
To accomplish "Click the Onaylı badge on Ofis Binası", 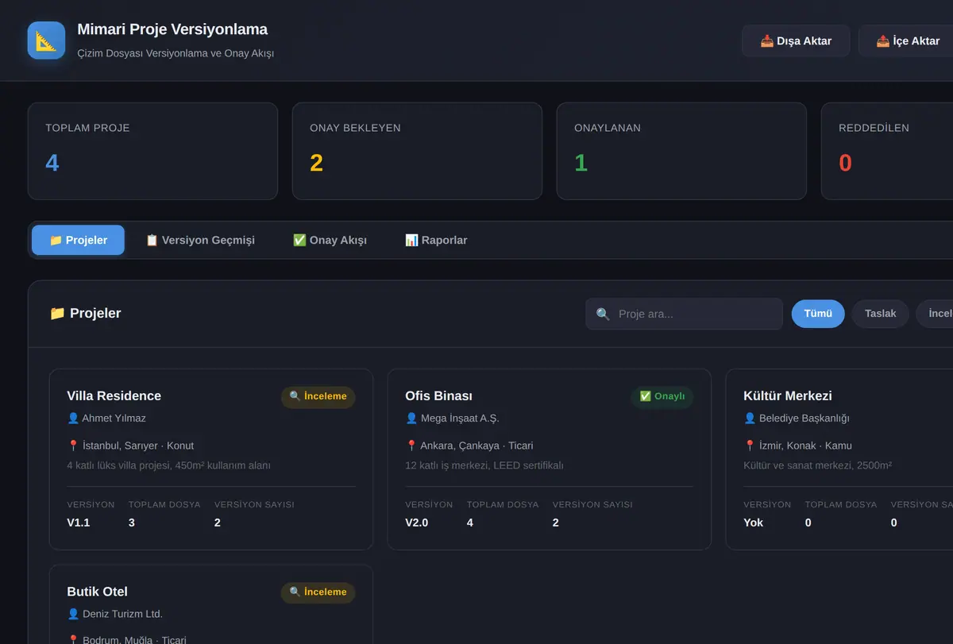I will click(x=662, y=396).
